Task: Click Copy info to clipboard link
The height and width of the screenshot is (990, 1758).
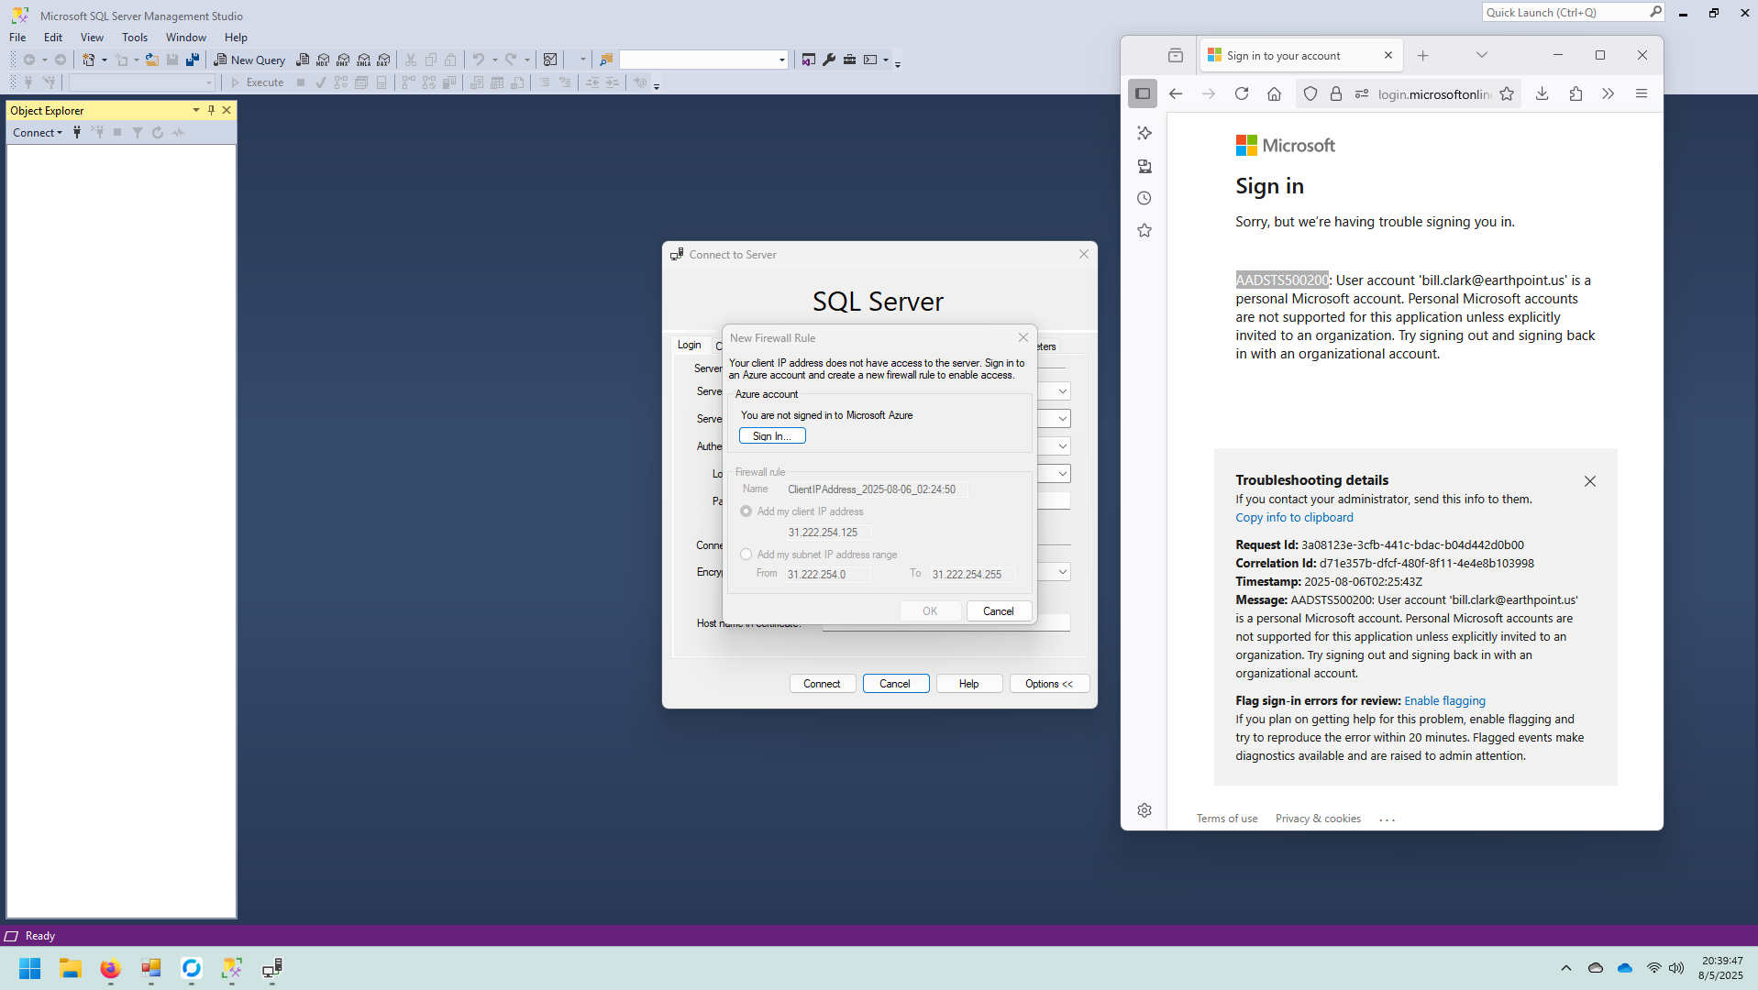Action: coord(1294,518)
